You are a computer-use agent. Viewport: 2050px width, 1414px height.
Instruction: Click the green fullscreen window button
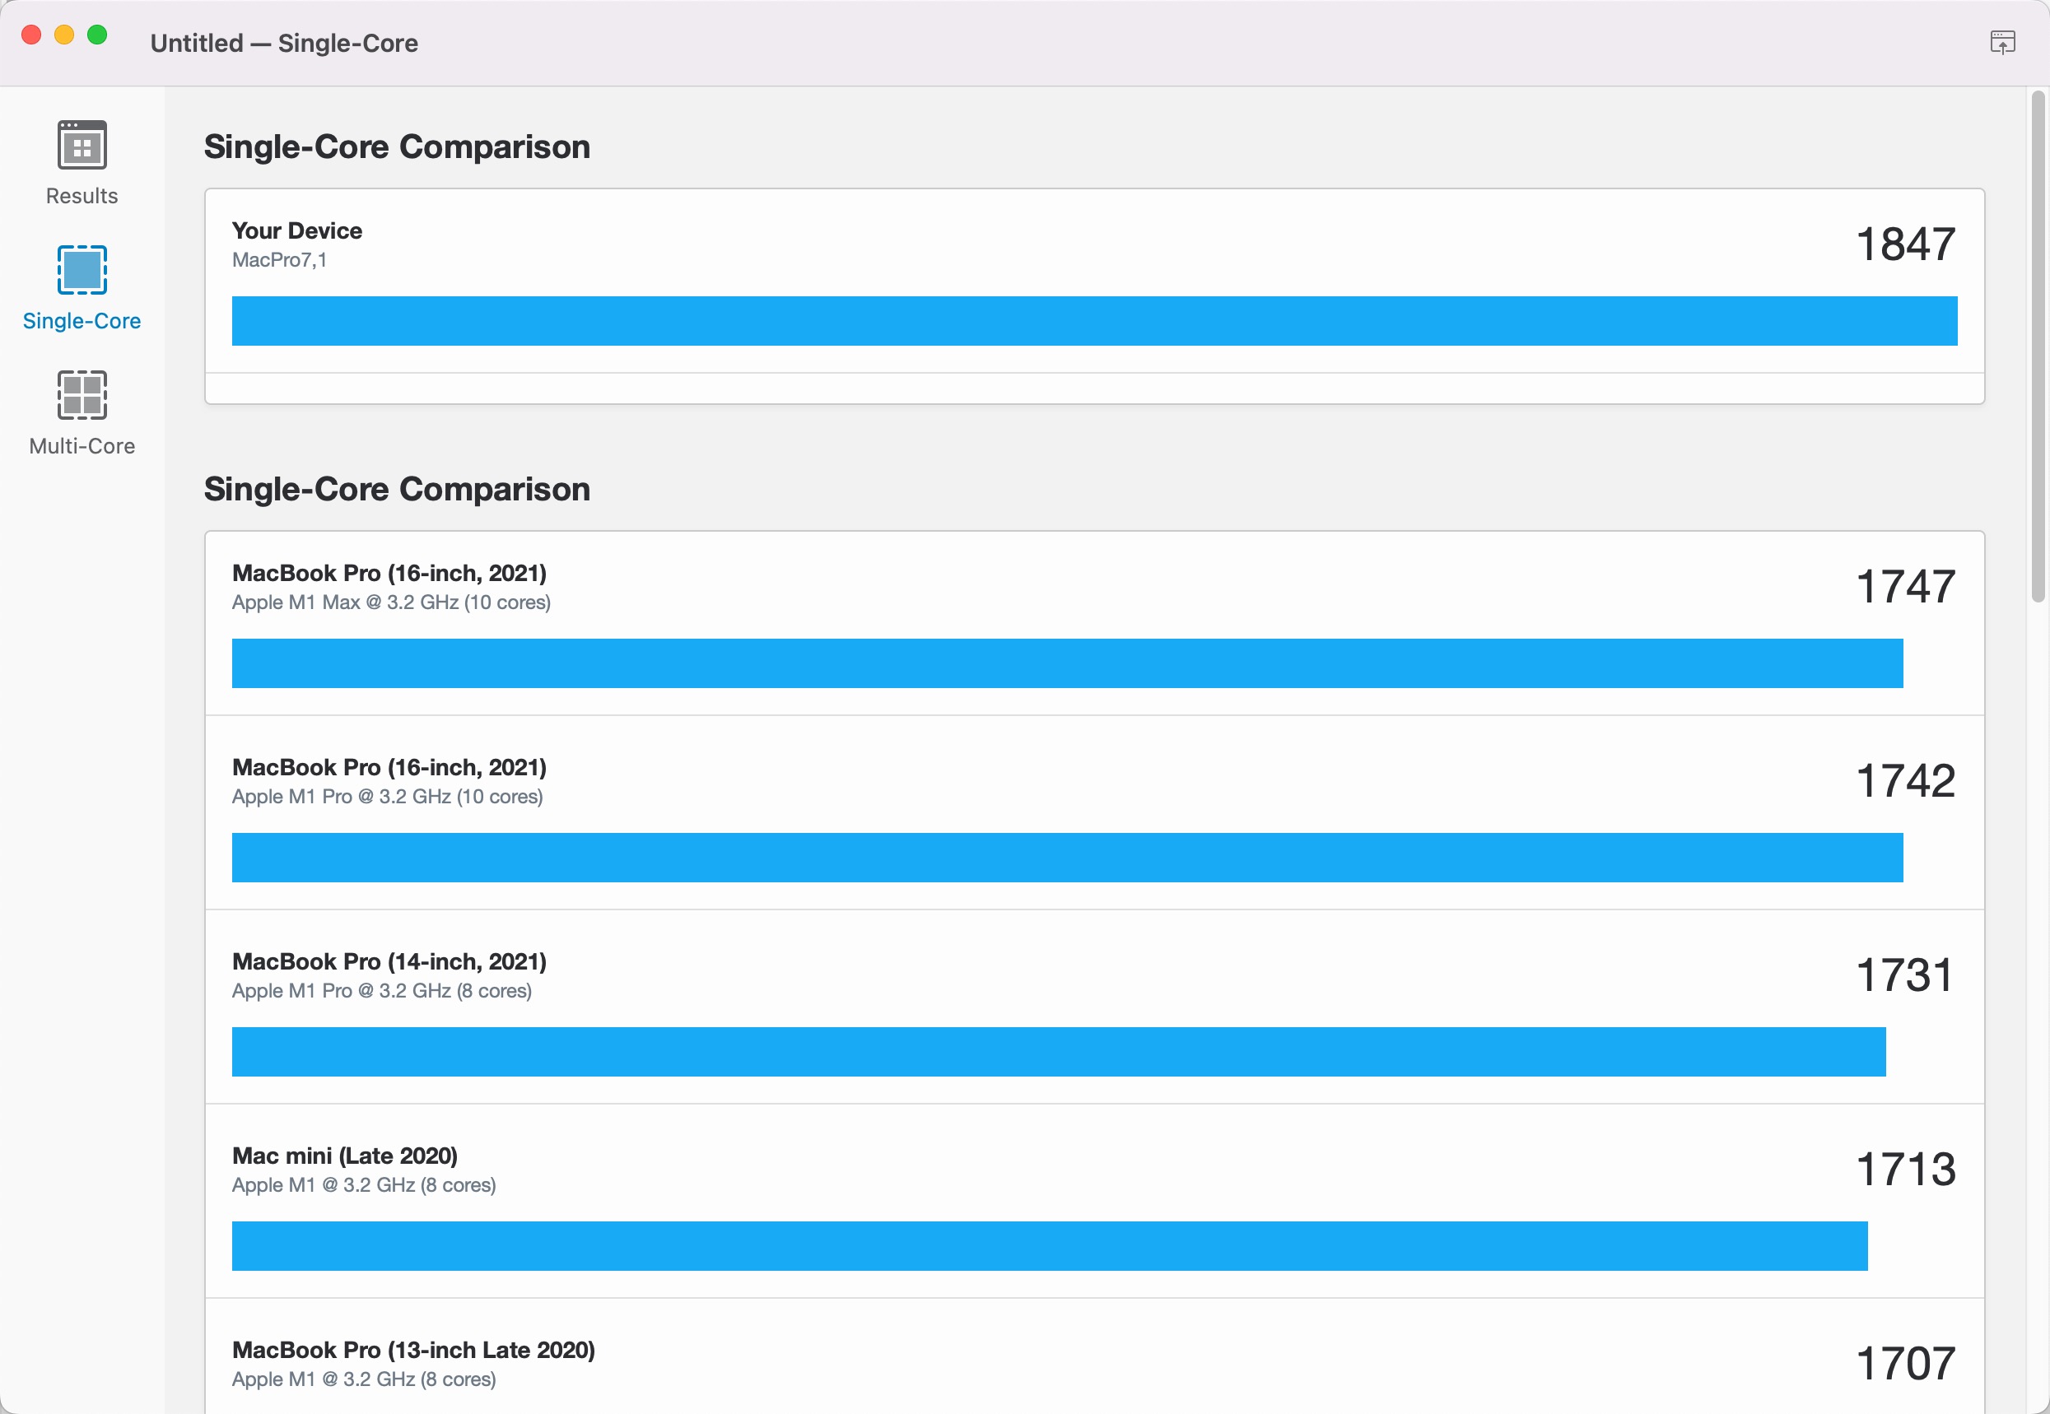[x=97, y=35]
